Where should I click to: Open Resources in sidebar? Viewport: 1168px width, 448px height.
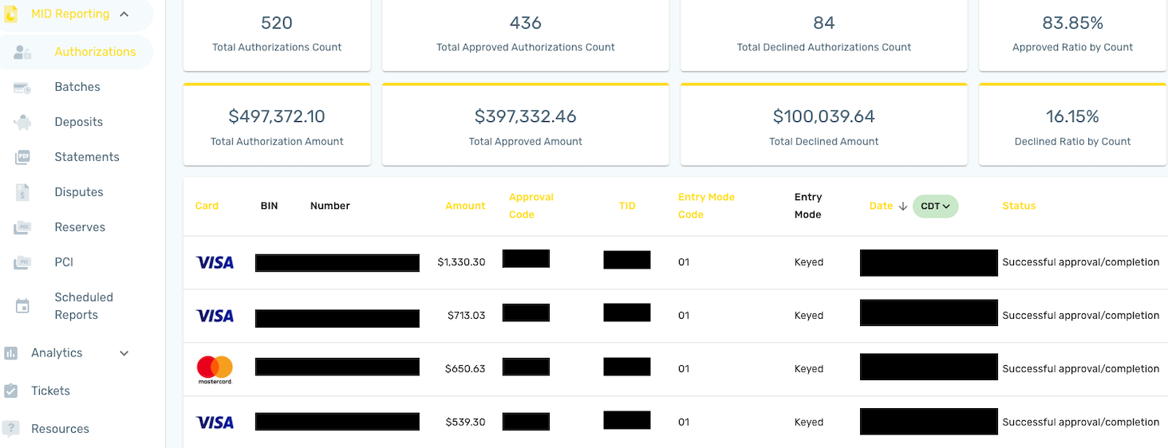coord(60,429)
